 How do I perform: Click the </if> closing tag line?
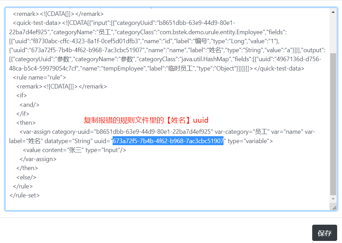pyautogui.click(x=23, y=114)
